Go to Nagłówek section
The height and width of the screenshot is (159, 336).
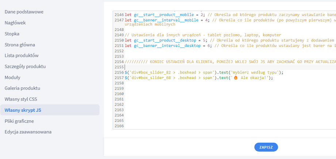coord(15,23)
